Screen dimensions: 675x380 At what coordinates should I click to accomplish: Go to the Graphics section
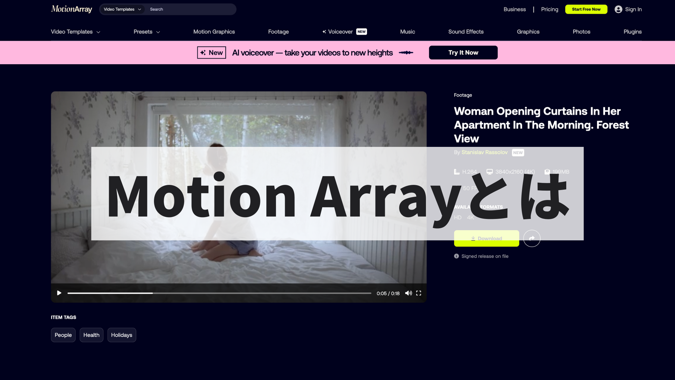click(528, 32)
